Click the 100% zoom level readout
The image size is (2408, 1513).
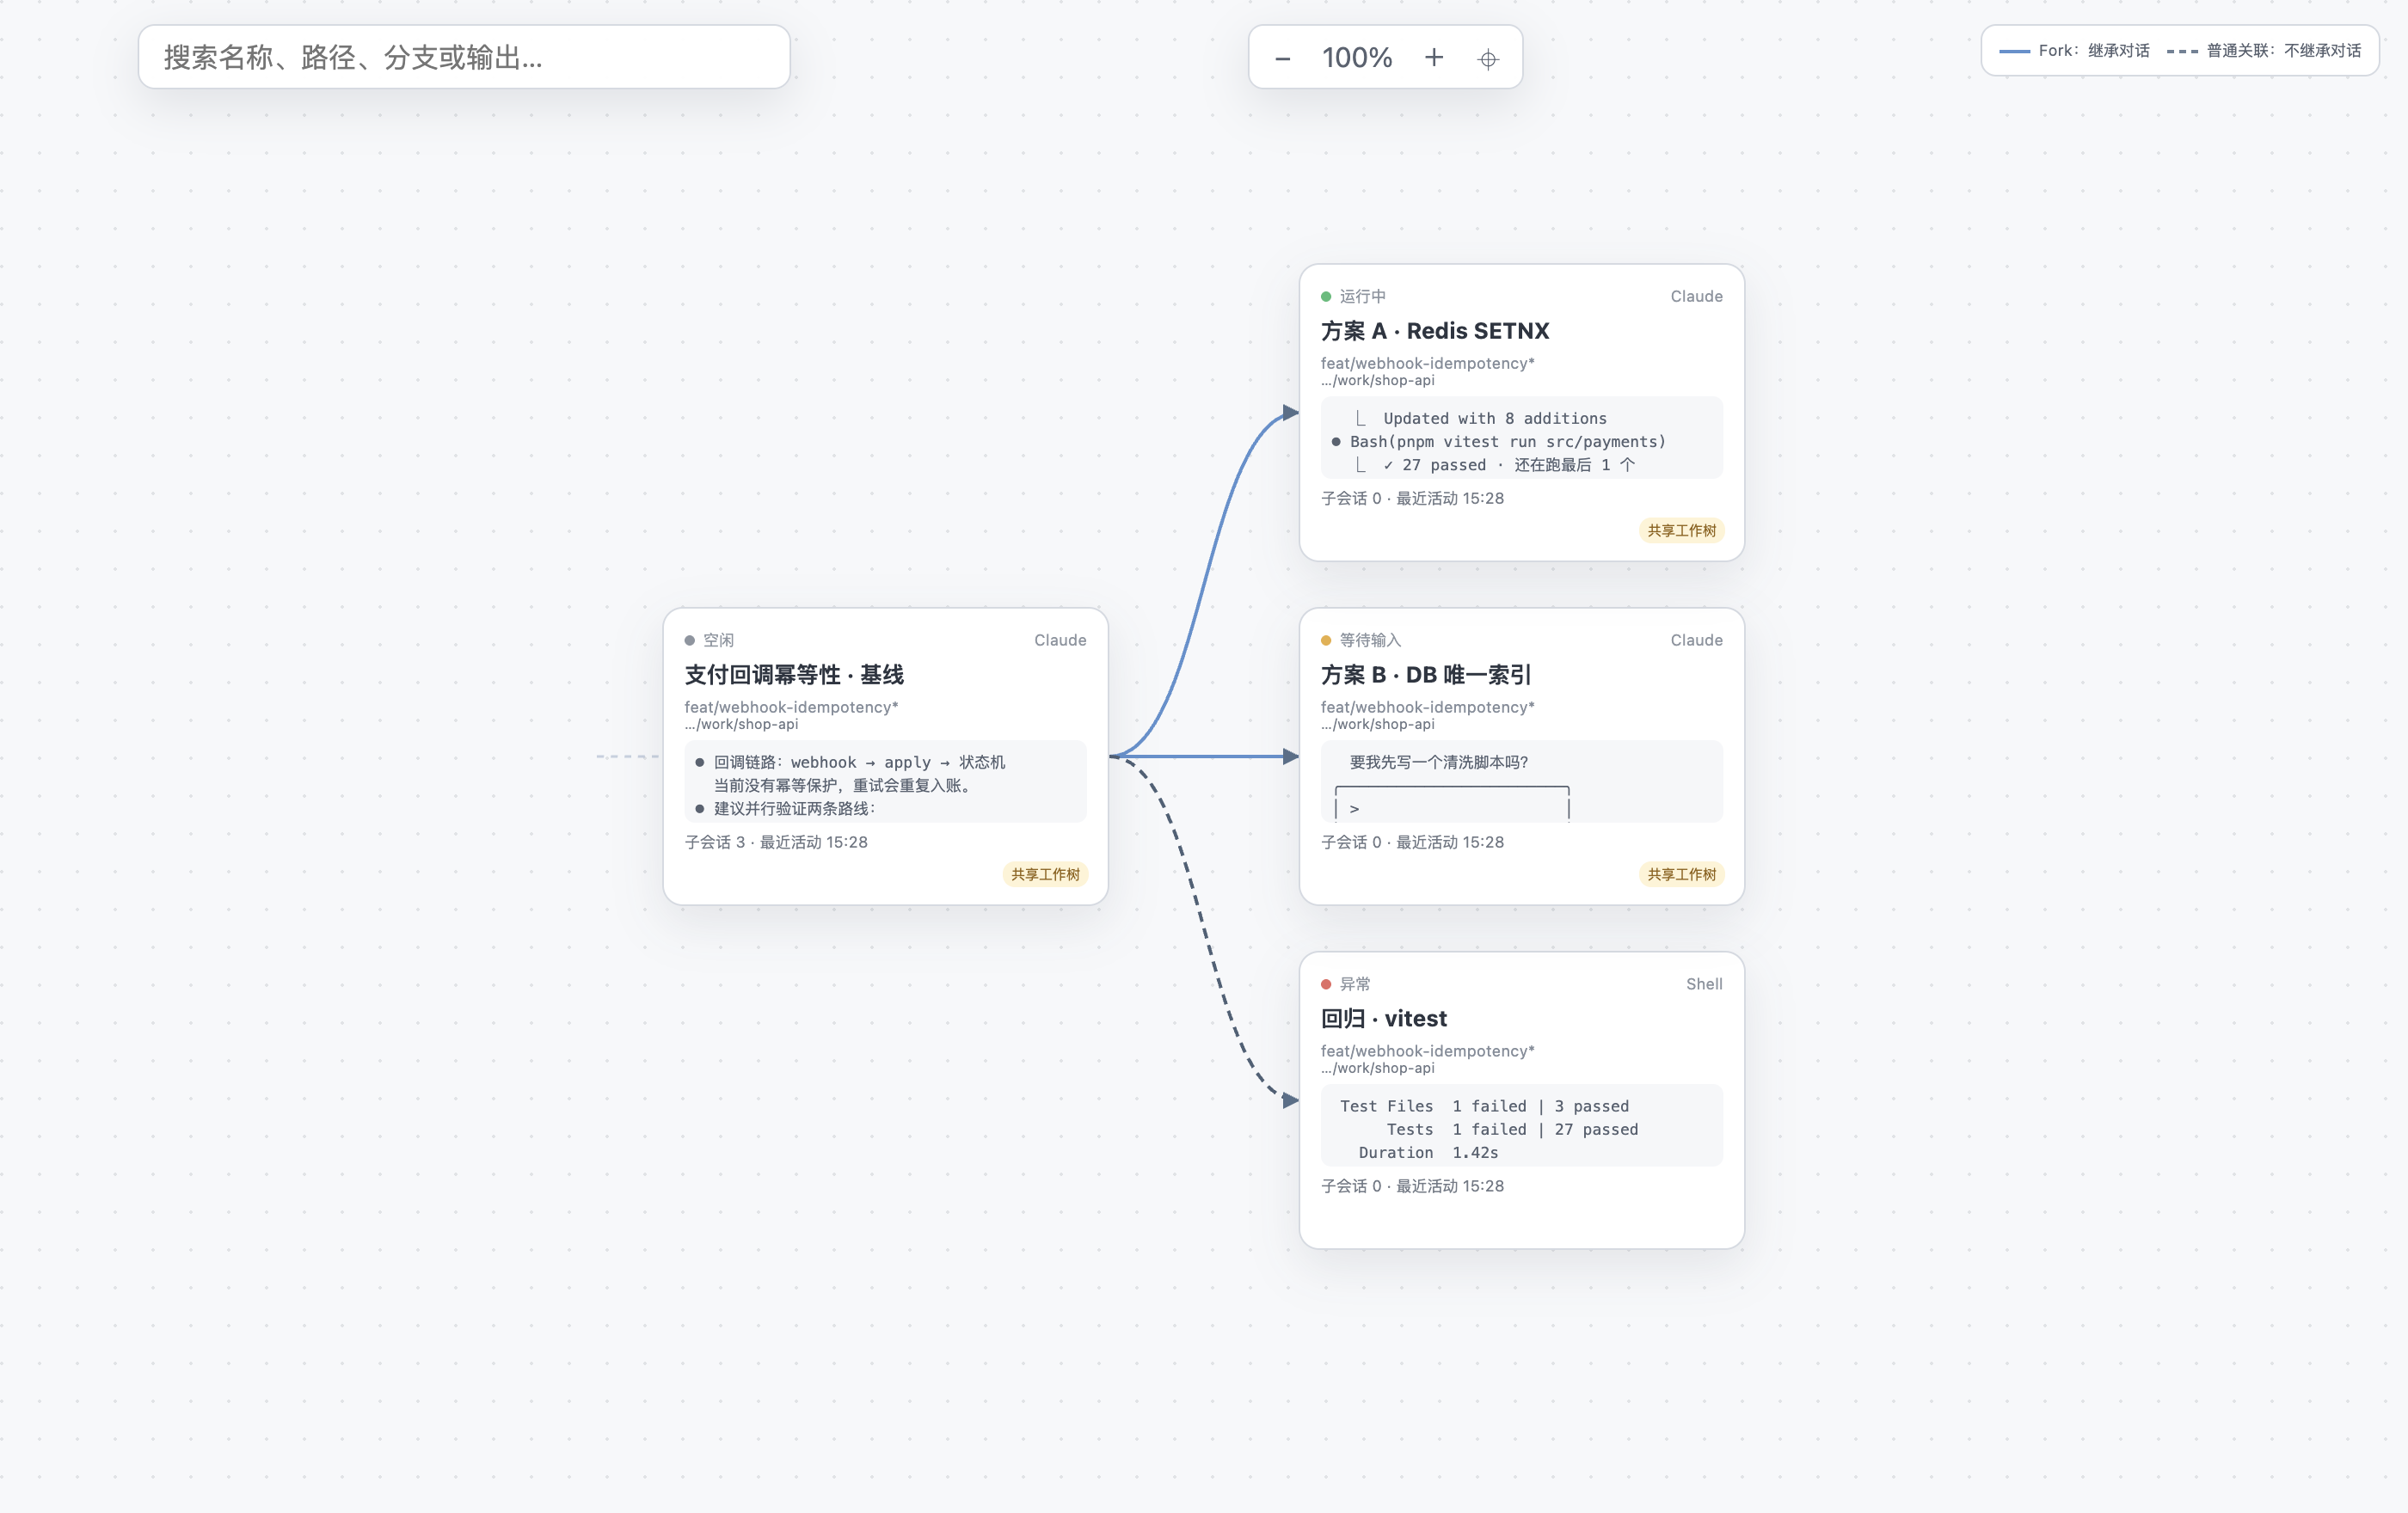pos(1357,58)
